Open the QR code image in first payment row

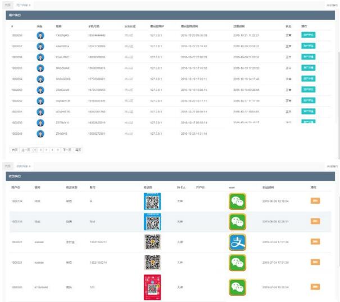(153, 201)
